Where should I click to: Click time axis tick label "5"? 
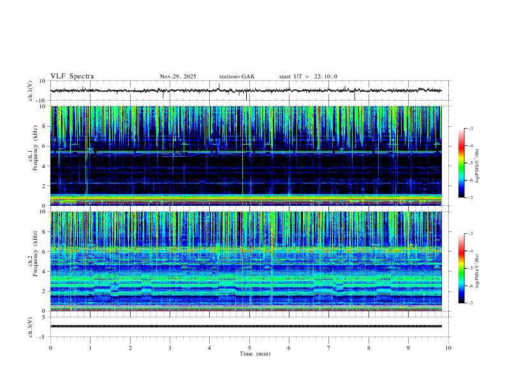point(249,348)
